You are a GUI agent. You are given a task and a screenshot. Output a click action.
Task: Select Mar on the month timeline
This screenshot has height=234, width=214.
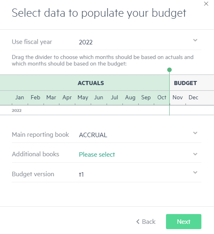coord(51,97)
